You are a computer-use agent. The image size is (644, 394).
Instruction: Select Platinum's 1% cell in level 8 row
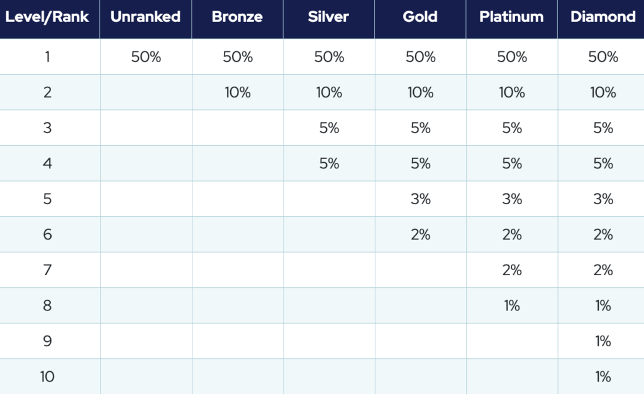coord(512,306)
